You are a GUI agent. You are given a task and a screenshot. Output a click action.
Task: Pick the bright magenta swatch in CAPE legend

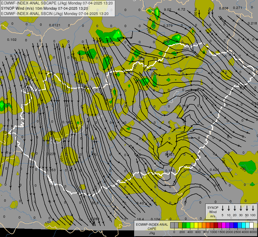pyautogui.click(x=224, y=225)
